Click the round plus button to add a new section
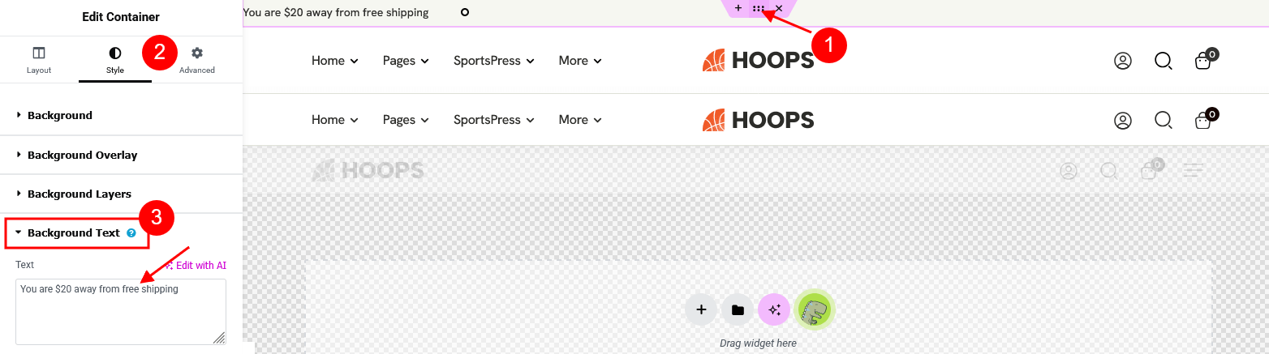The width and height of the screenshot is (1269, 354). point(701,309)
